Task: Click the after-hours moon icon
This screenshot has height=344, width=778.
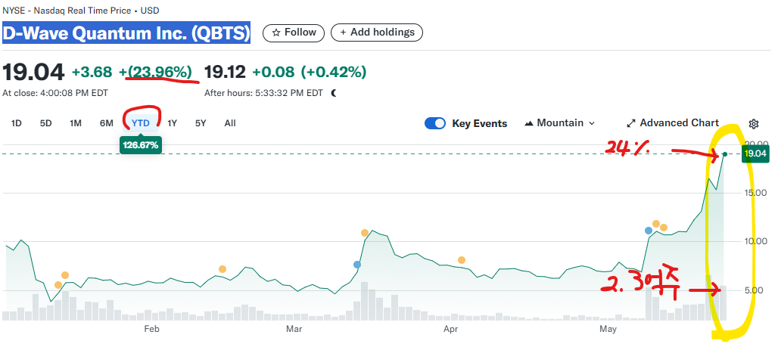Action: [334, 93]
